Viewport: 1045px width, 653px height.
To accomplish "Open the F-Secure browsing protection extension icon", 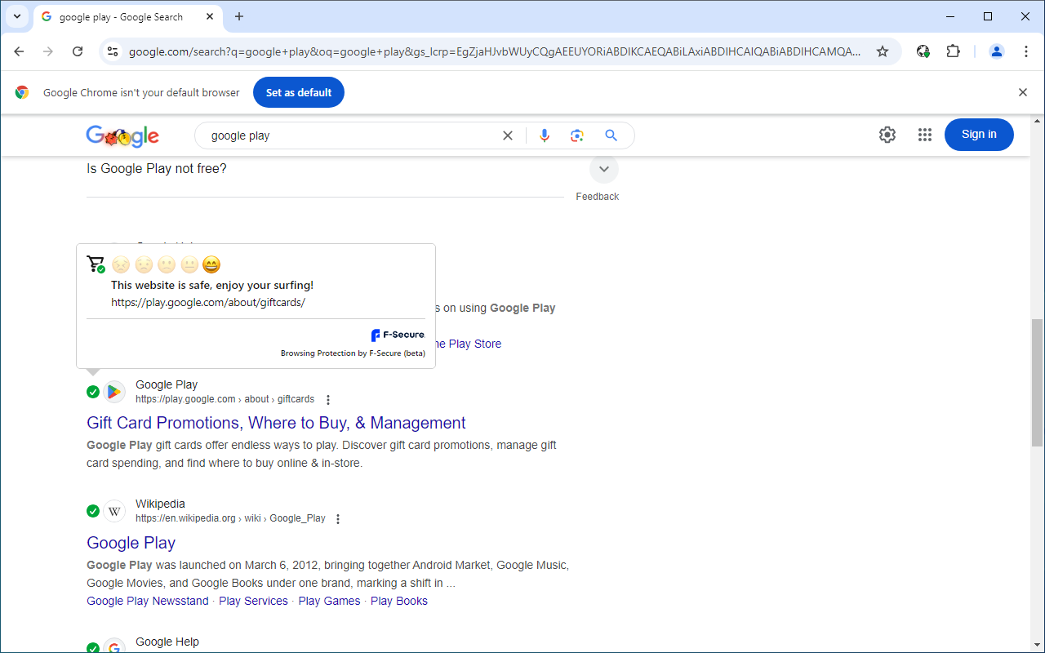I will pos(923,51).
